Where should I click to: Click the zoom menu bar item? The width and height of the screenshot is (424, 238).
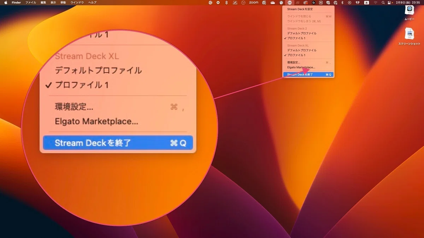click(253, 2)
